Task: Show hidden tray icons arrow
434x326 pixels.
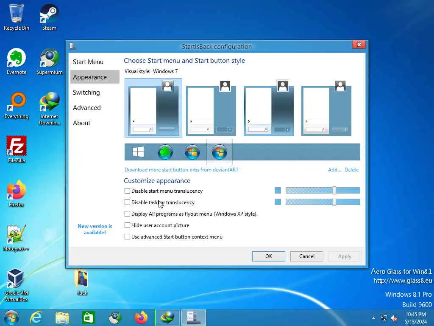Action: point(374,318)
